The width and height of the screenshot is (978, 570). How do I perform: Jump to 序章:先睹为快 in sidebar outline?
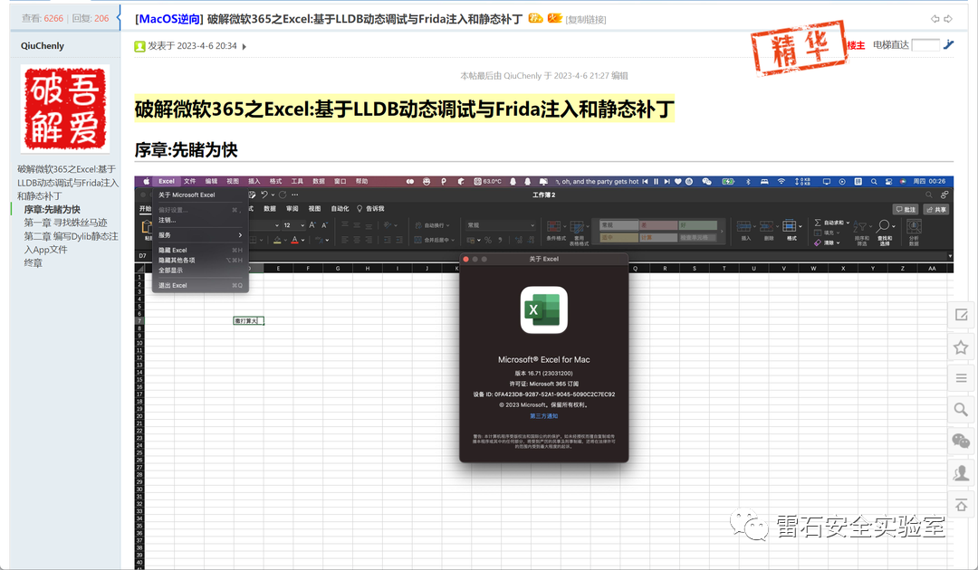tap(53, 209)
